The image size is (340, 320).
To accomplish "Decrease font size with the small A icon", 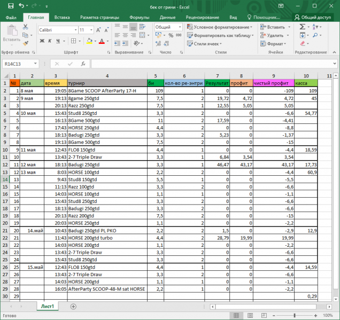I will tap(106, 30).
